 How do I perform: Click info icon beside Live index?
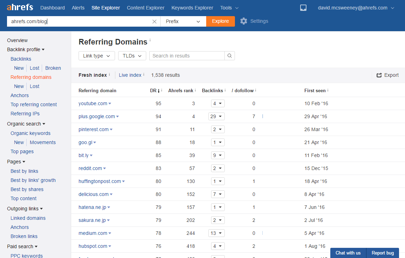tap(144, 74)
